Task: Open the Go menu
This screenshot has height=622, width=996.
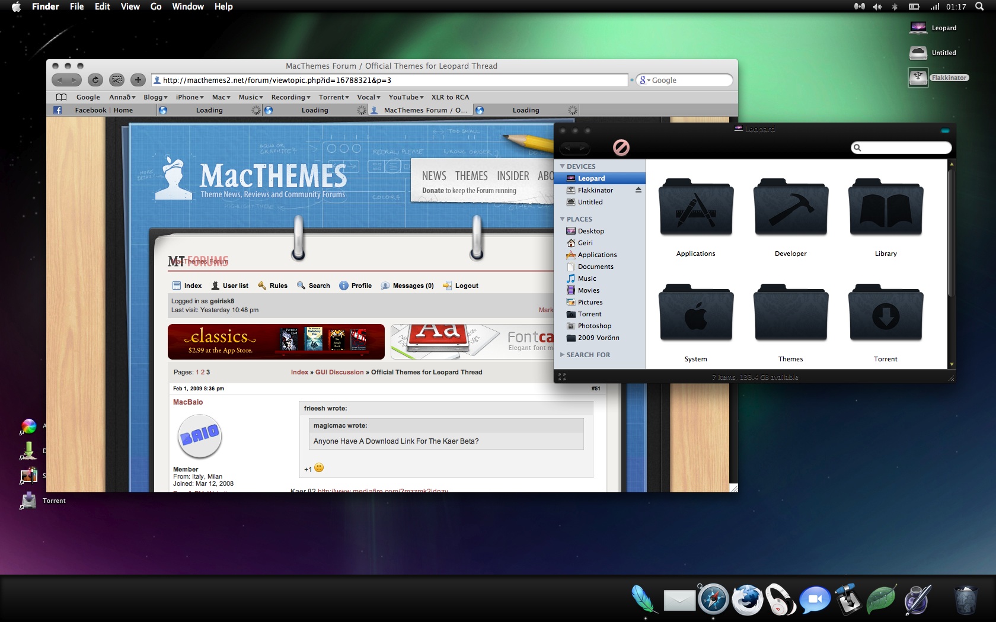Action: point(156,7)
